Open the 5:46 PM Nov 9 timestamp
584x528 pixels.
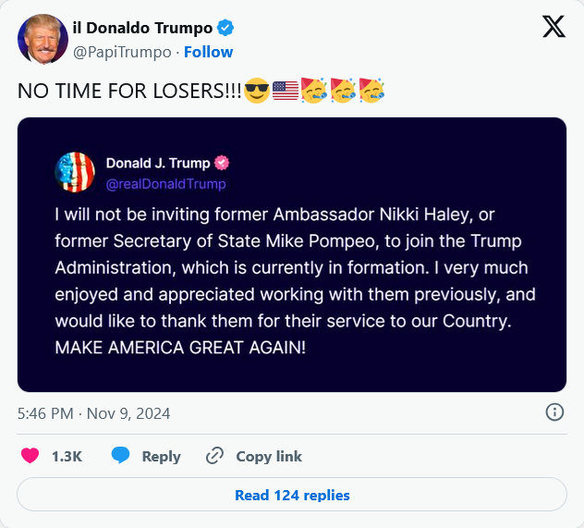tap(94, 413)
